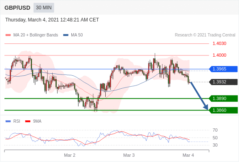Click the green 1.3890 support price tag

pos(223,98)
